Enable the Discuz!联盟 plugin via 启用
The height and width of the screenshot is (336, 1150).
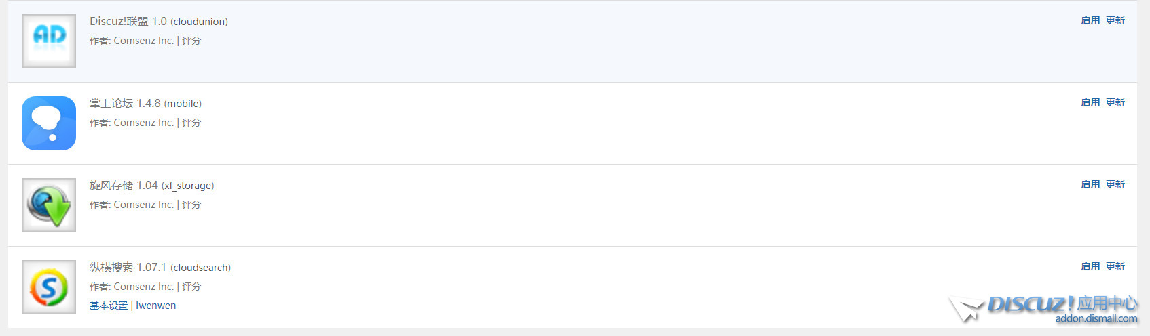(1090, 21)
